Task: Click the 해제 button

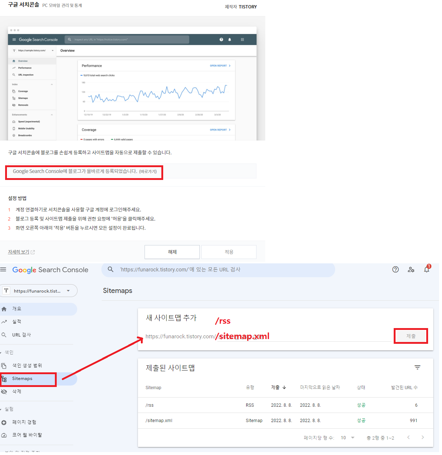Action: (172, 252)
